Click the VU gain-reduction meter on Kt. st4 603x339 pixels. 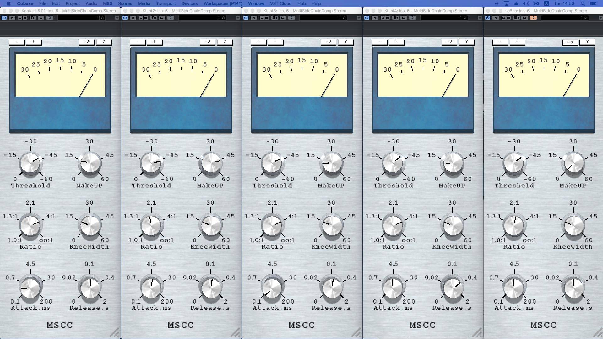tap(423, 75)
